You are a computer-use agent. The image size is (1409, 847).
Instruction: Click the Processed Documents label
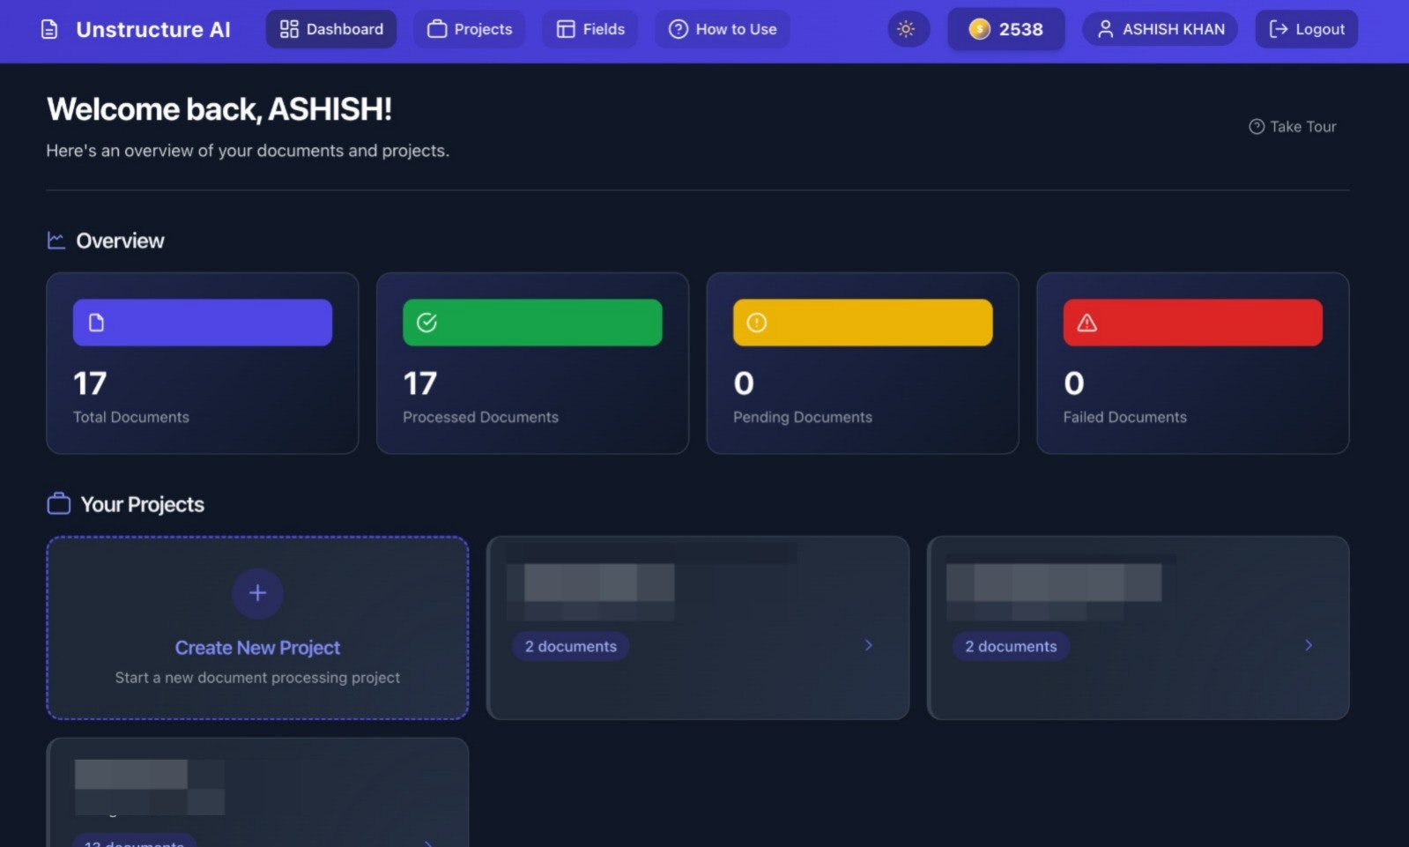(x=480, y=417)
